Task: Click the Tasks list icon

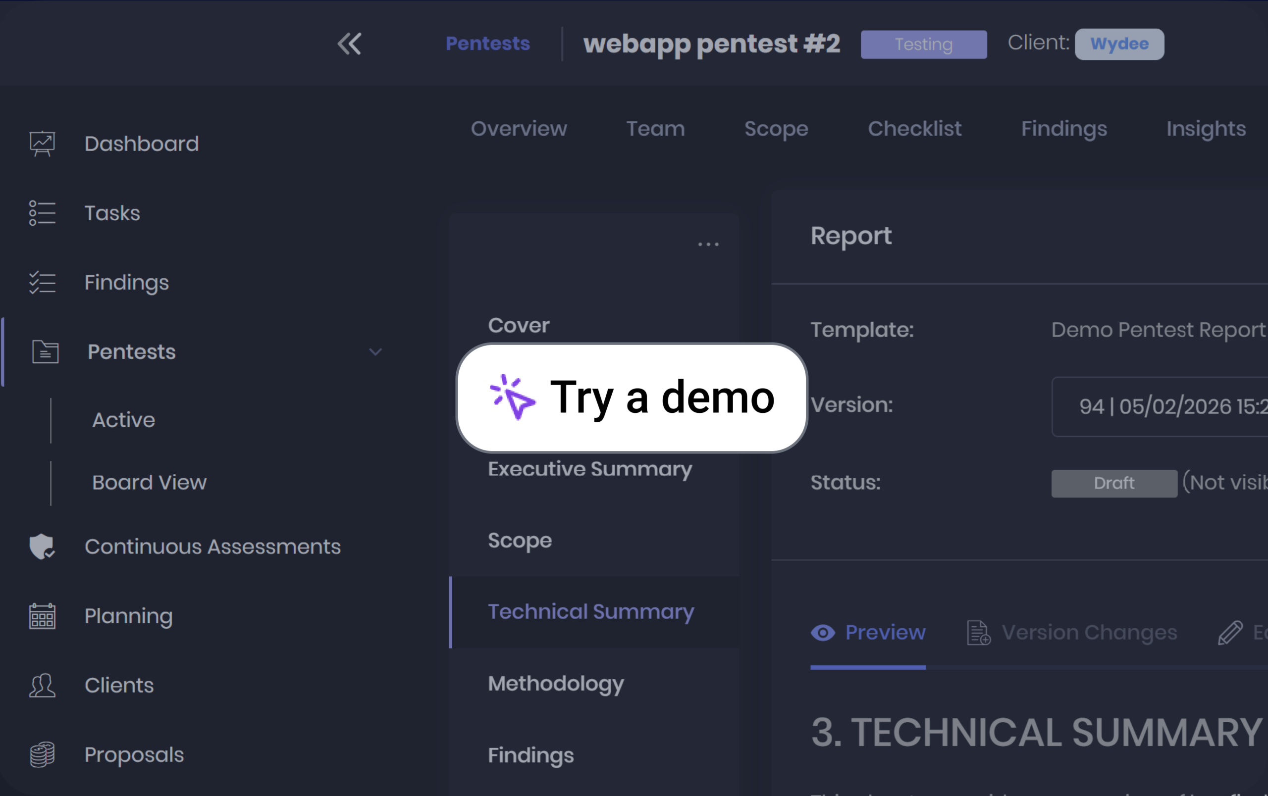Action: (42, 213)
